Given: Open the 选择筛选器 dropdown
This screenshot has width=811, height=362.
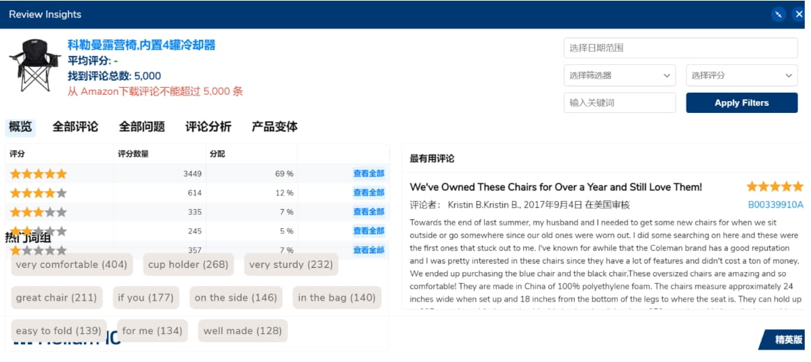Looking at the screenshot, I should click(x=619, y=75).
